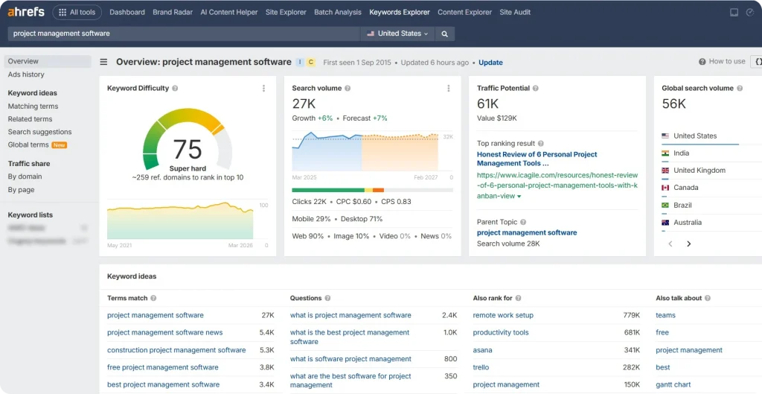Open Site Audit in top navigation
Screen dimensions: 762x394
point(515,12)
